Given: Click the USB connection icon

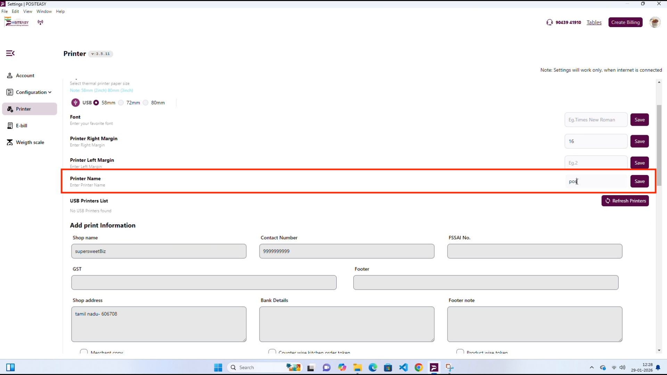Looking at the screenshot, I should click(x=75, y=103).
